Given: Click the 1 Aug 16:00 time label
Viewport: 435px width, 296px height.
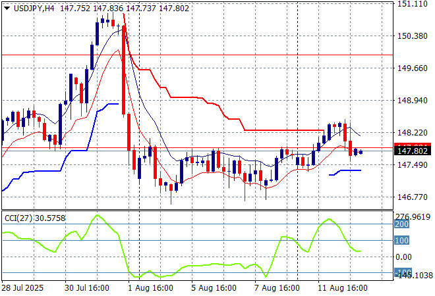Looking at the screenshot, I should 151,288.
